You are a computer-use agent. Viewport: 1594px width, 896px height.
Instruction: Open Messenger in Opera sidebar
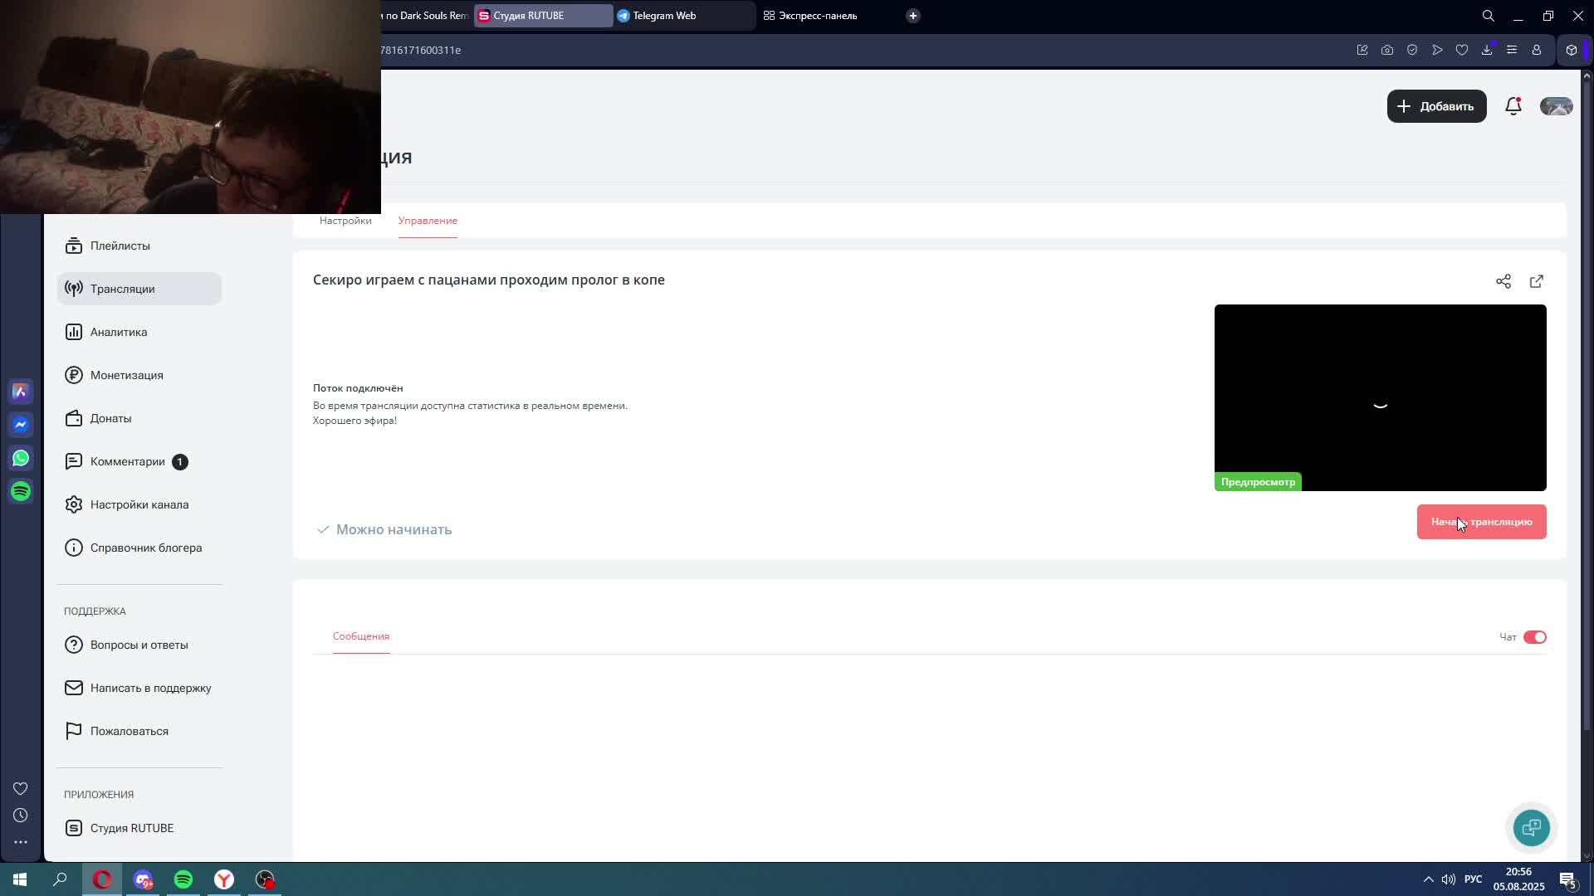[x=21, y=425]
